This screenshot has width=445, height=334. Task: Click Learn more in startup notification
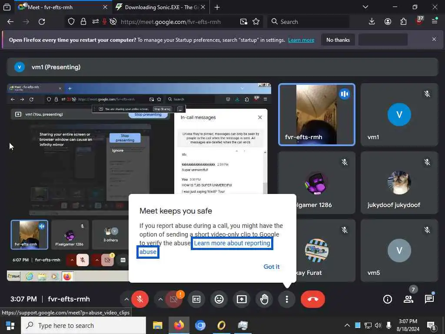(x=301, y=40)
